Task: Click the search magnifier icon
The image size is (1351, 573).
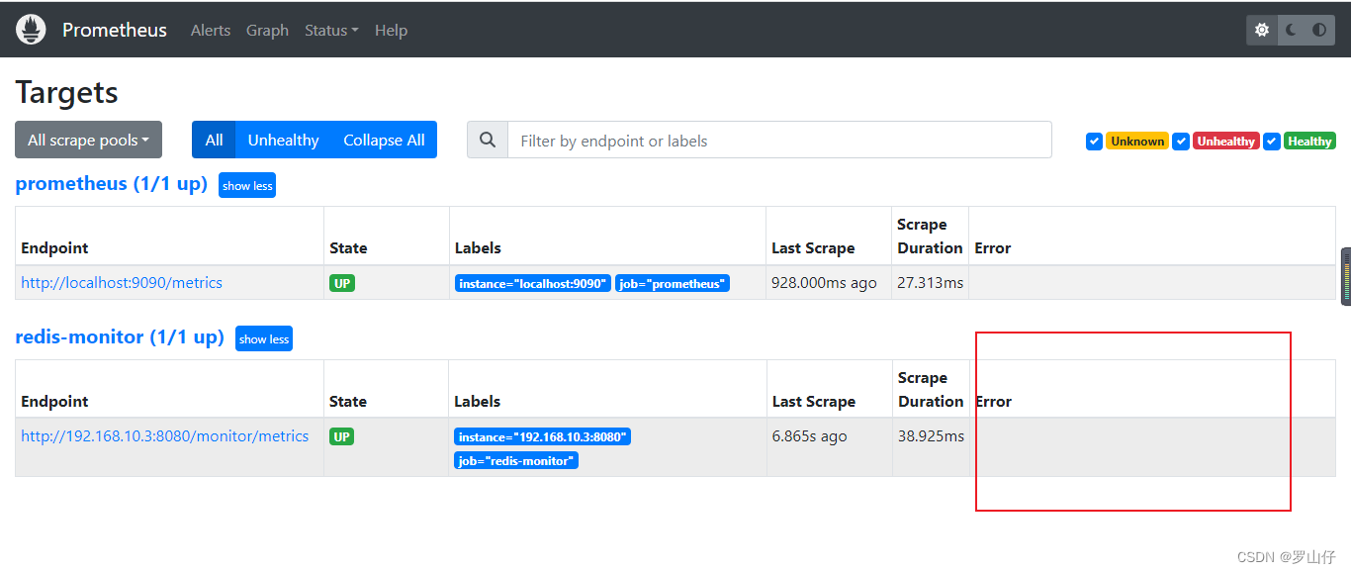Action: (487, 140)
